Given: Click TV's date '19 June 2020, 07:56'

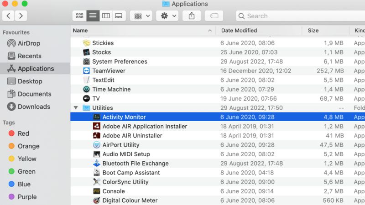Looking at the screenshot, I should pyautogui.click(x=249, y=98).
